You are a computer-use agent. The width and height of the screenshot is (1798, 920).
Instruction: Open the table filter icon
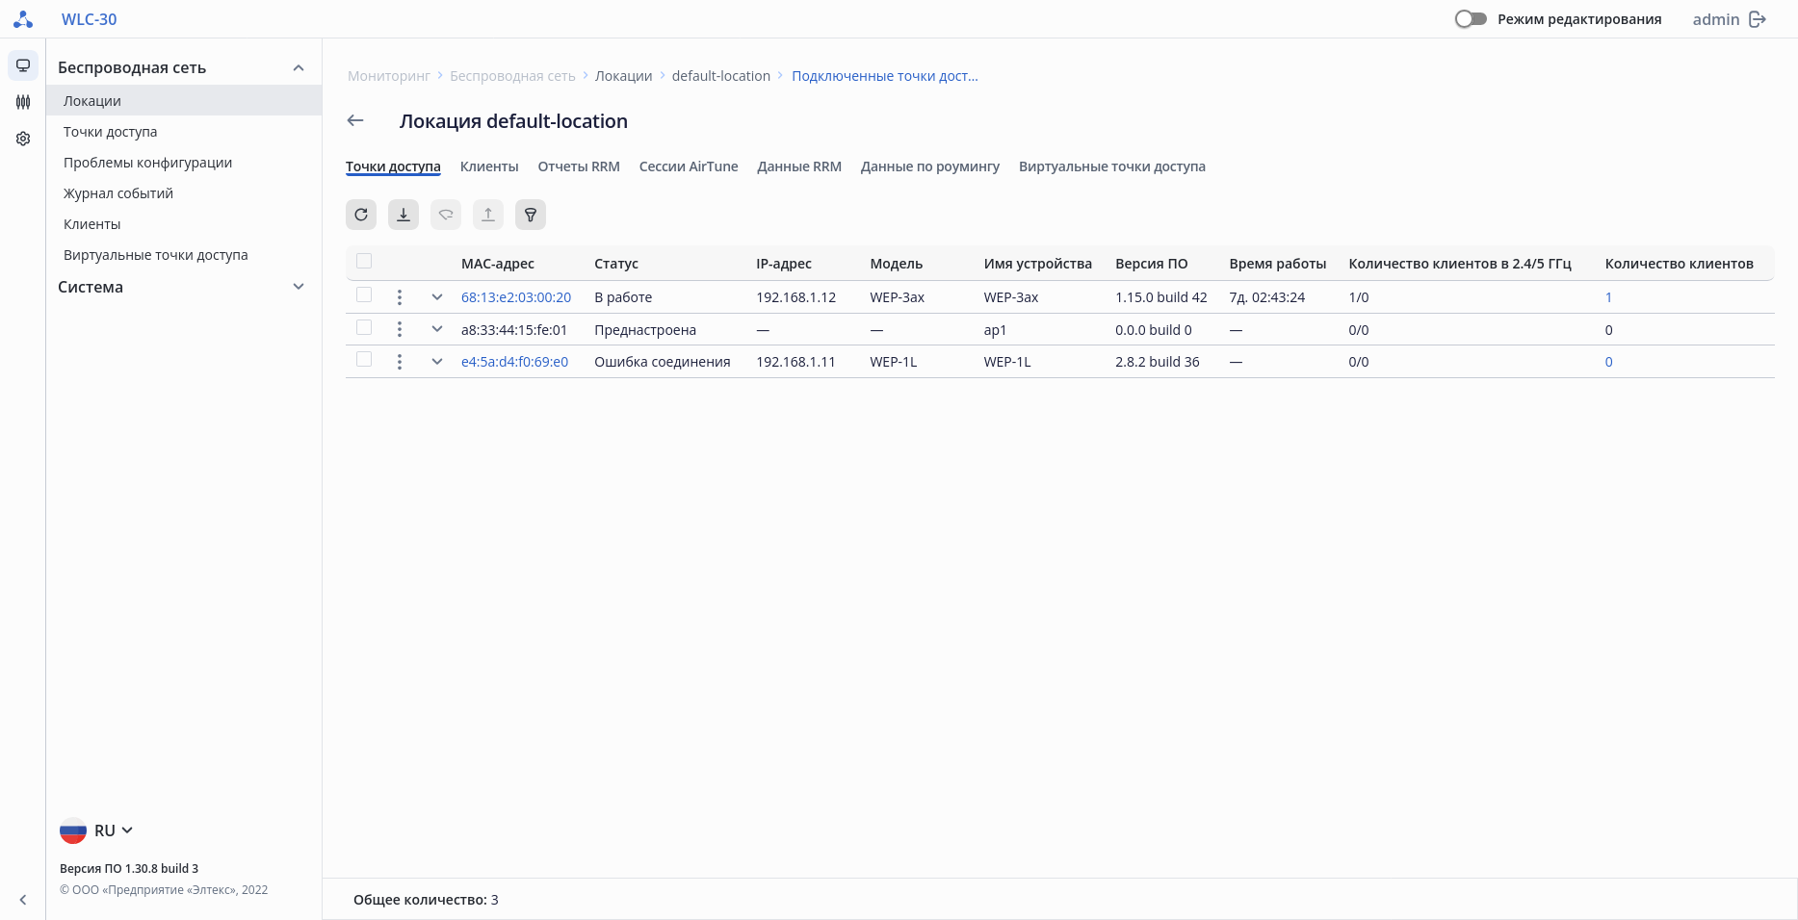click(x=531, y=215)
